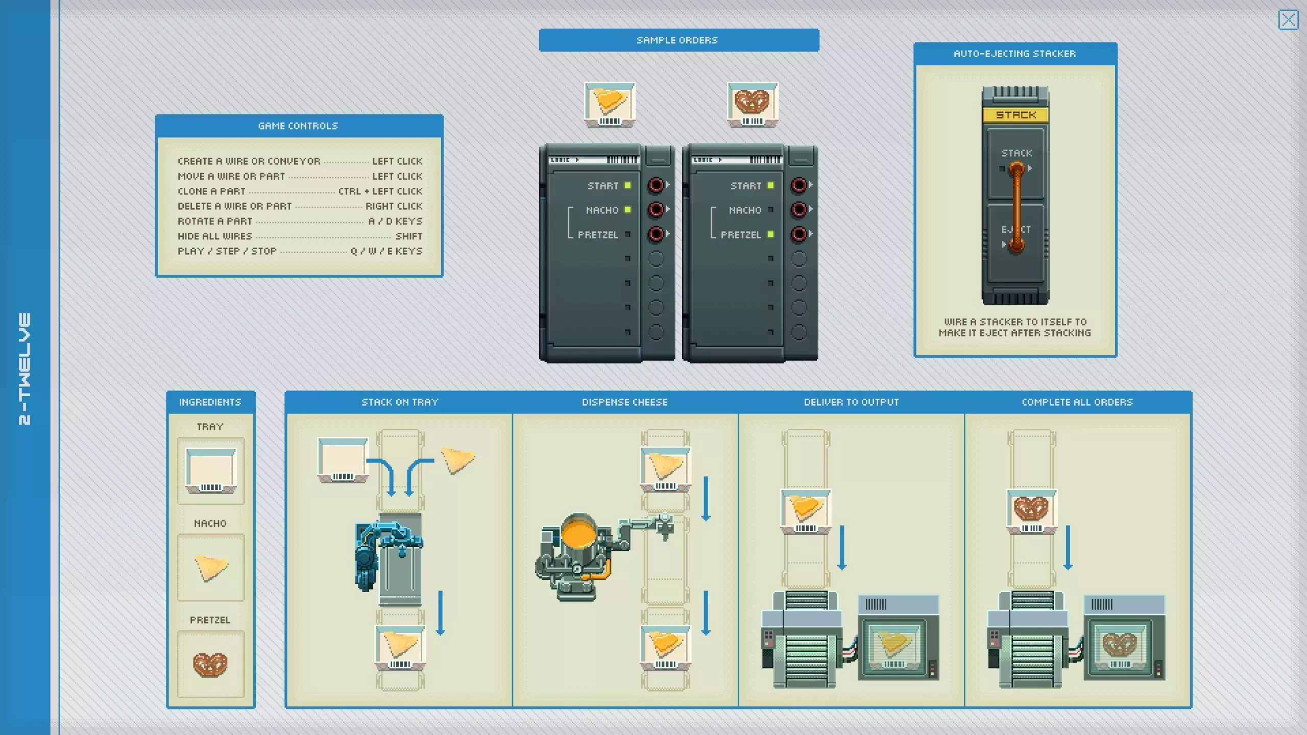Close the instructions screen with the X button
The image size is (1307, 735).
pos(1288,20)
